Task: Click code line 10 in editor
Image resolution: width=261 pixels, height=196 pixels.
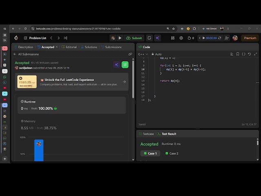Action: coord(186,69)
